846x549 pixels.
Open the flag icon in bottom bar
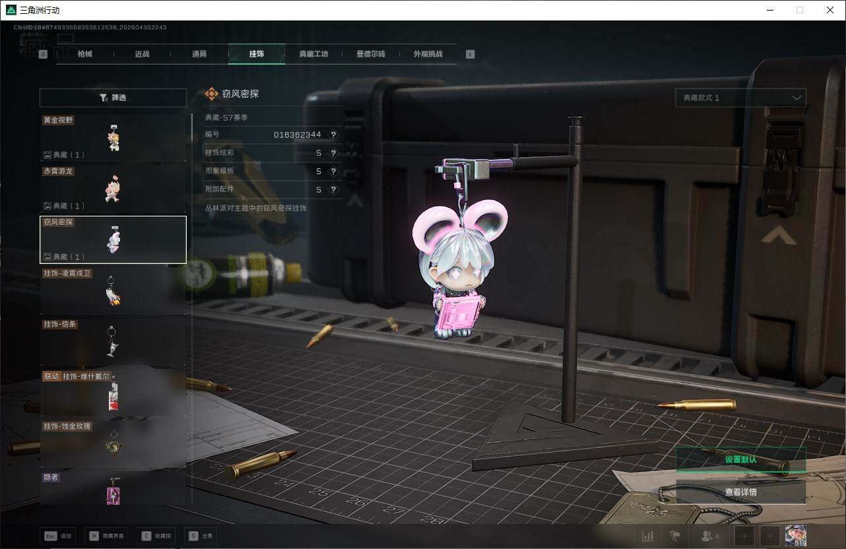(674, 536)
